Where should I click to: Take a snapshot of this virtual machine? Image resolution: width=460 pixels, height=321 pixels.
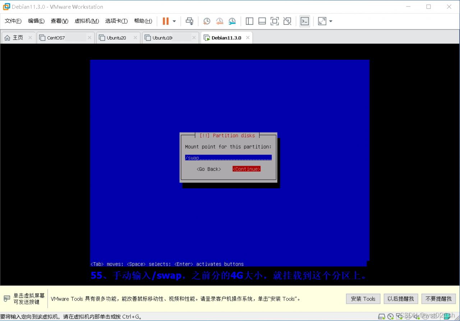[207, 21]
